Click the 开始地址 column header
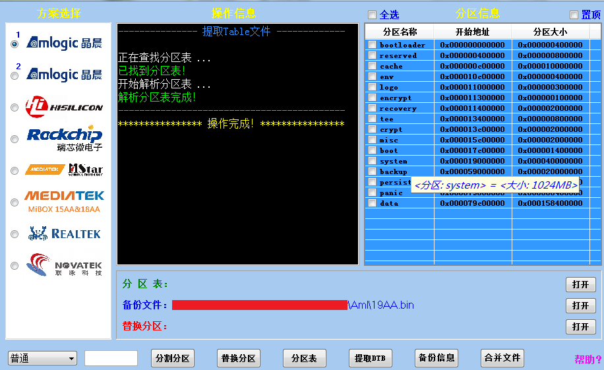The width and height of the screenshot is (604, 370). pos(473,32)
